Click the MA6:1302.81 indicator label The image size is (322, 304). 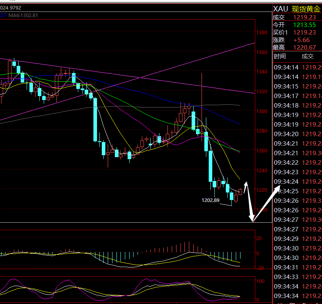click(x=23, y=15)
